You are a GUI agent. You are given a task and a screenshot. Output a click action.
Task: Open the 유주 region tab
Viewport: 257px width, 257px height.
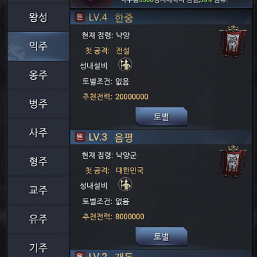[x=39, y=219]
